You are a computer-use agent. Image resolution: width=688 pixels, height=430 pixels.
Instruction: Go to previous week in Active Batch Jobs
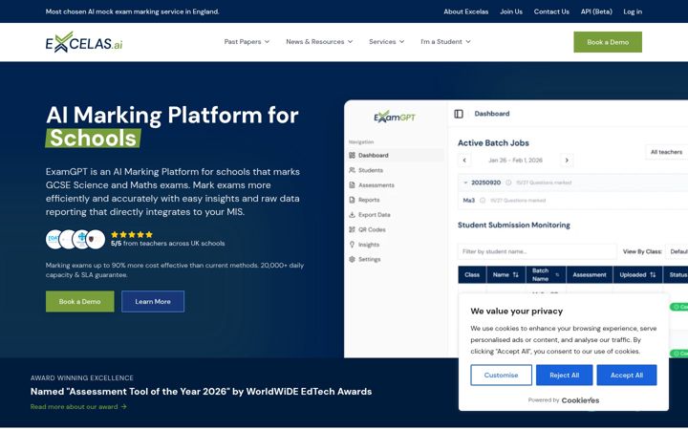[x=464, y=161]
